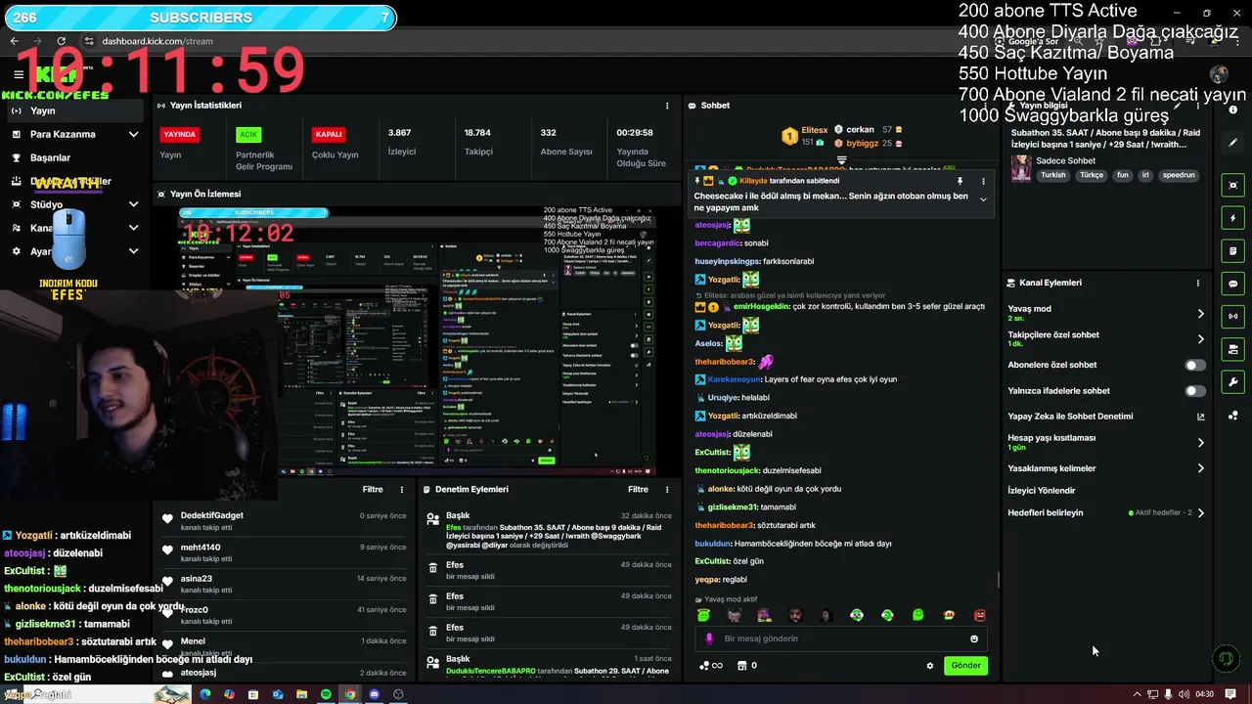The width and height of the screenshot is (1252, 704).
Task: Toggle Abonelere özel sohbet switch
Action: click(1195, 365)
